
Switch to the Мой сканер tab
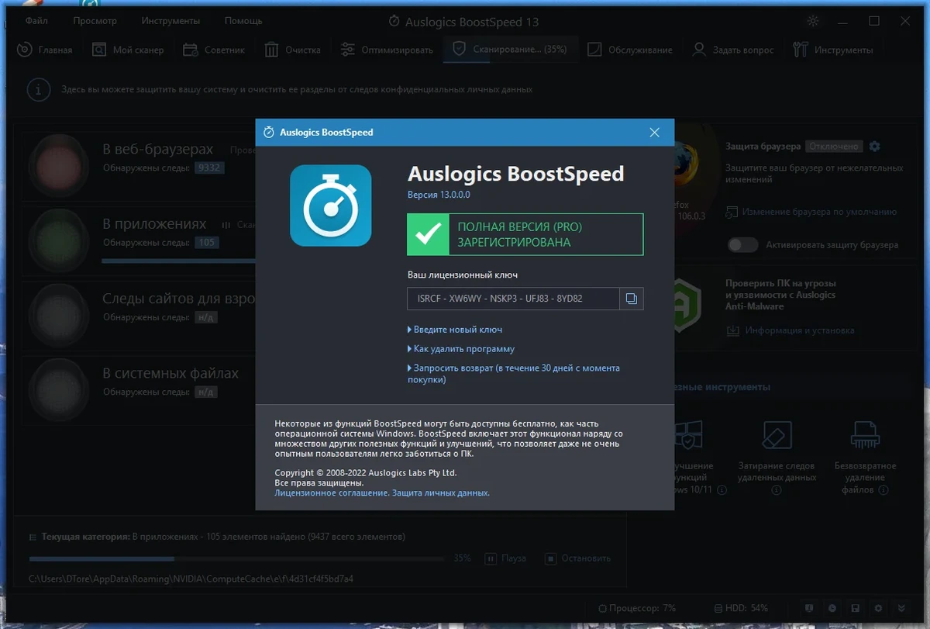pos(128,50)
